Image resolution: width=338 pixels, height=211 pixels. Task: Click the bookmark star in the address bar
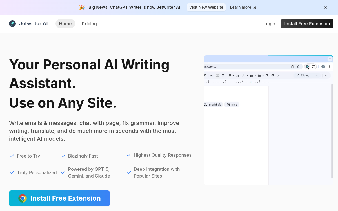pyautogui.click(x=298, y=66)
